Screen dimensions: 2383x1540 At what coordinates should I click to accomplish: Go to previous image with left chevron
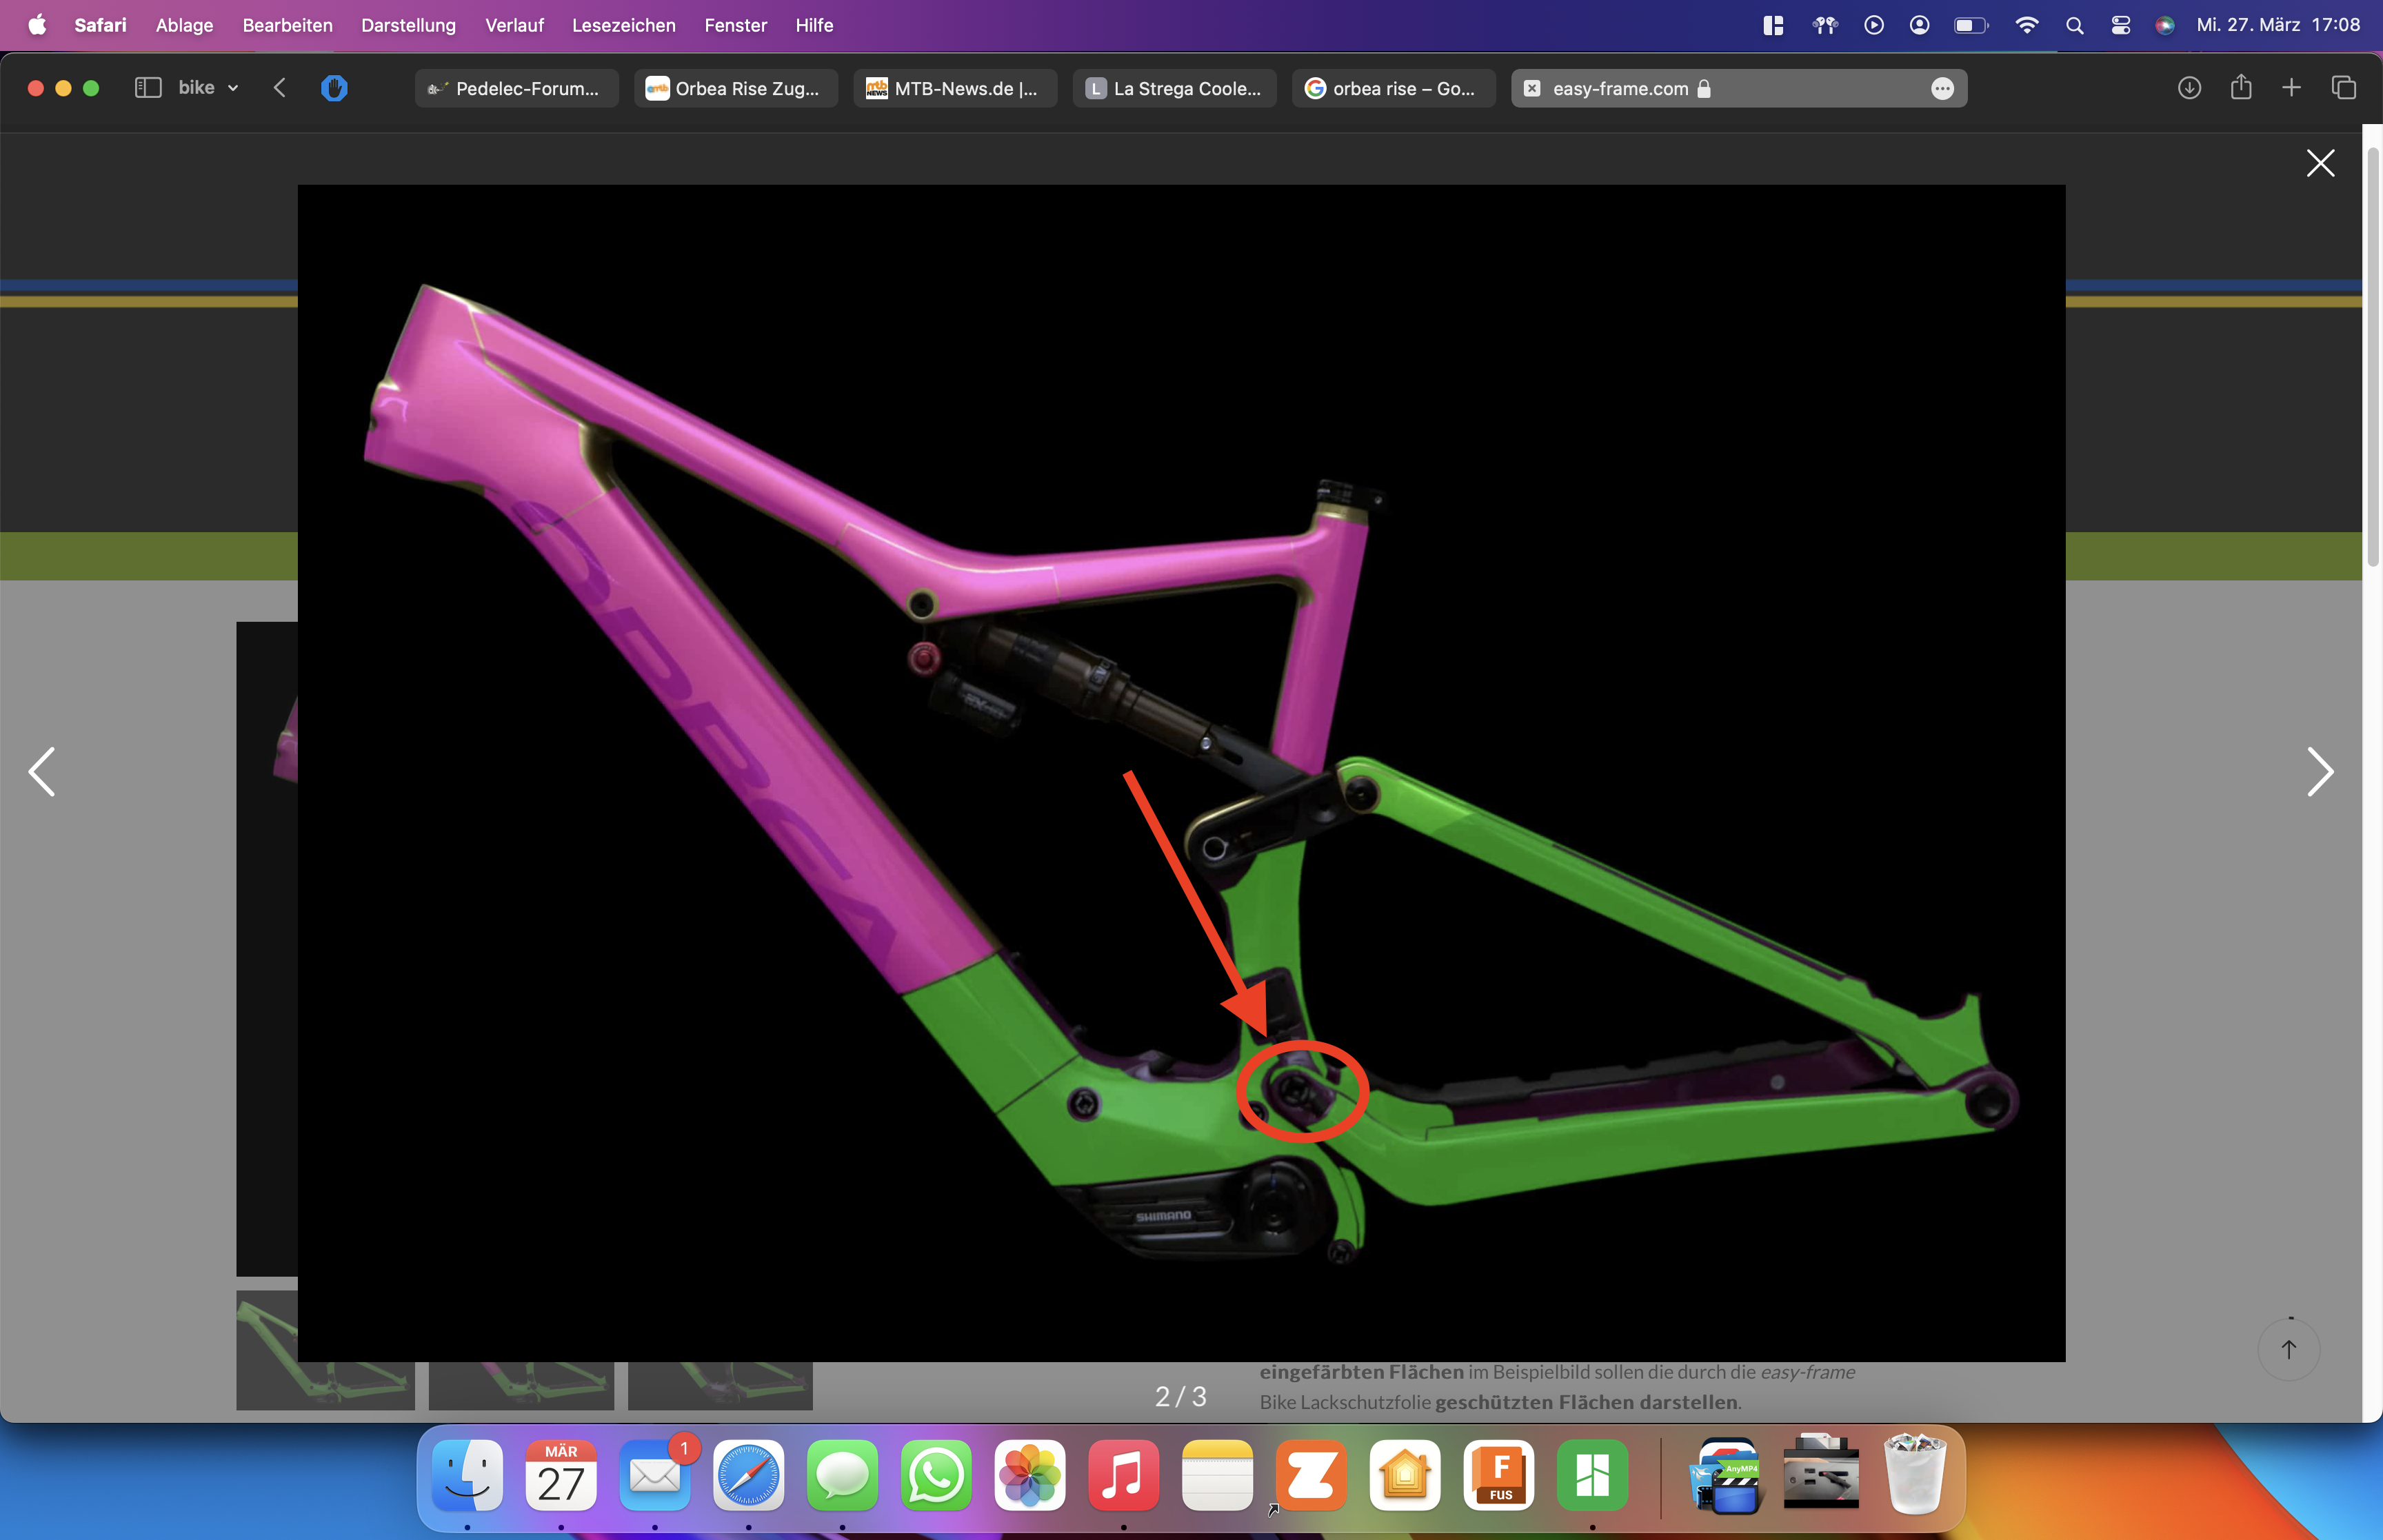click(x=42, y=771)
